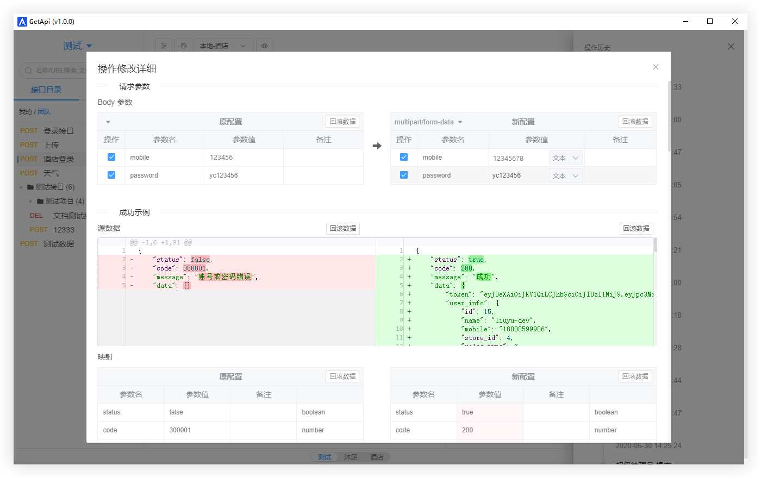This screenshot has width=761, height=478.
Task: Click the environment settings sliders icon
Action: click(x=163, y=45)
